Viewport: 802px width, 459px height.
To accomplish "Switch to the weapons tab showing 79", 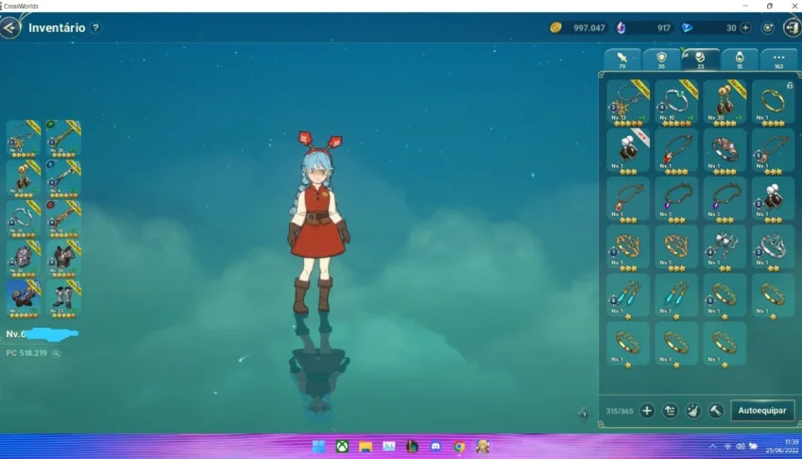I will (x=622, y=59).
